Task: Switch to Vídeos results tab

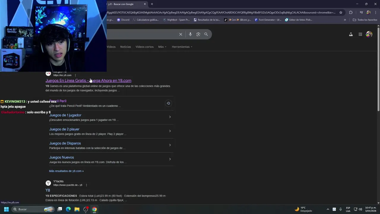Action: pos(111,47)
